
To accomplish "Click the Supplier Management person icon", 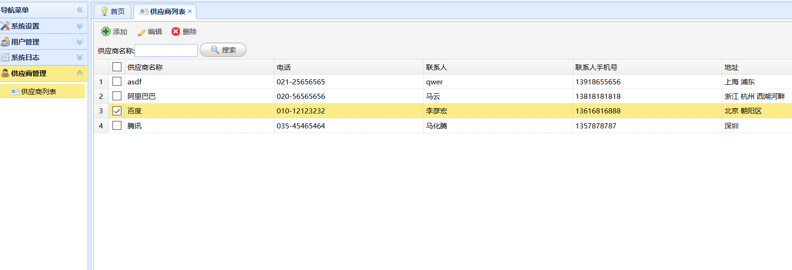I will (x=5, y=73).
